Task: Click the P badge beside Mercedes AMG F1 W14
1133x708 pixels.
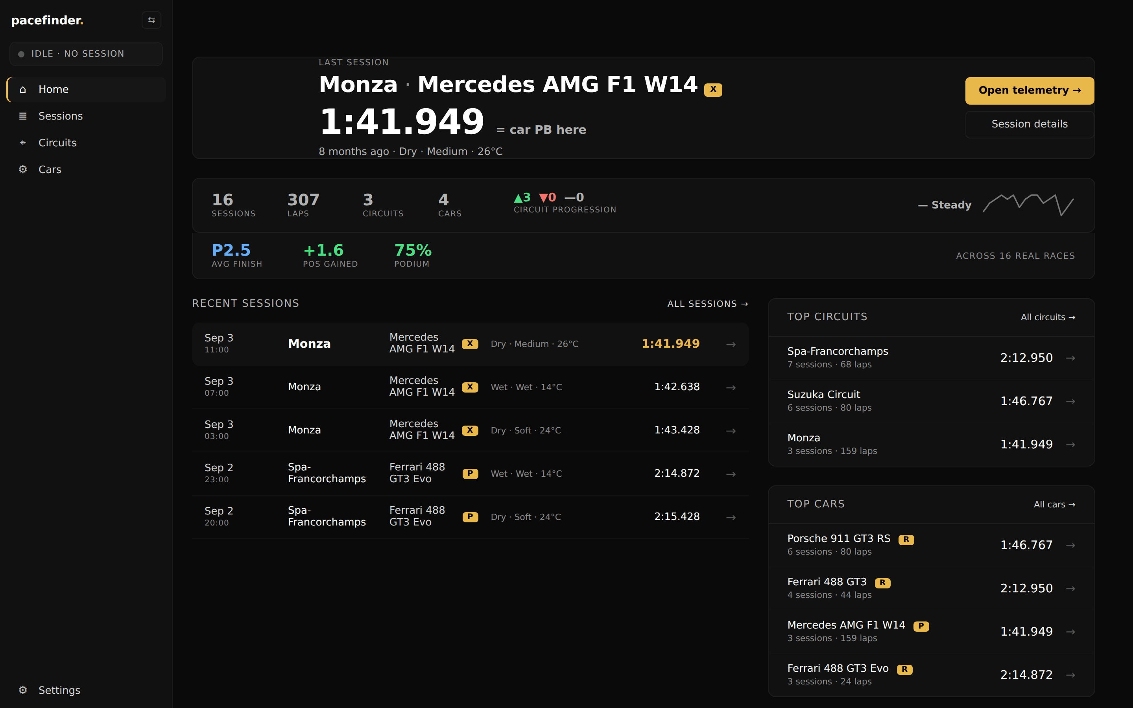Action: pos(921,626)
